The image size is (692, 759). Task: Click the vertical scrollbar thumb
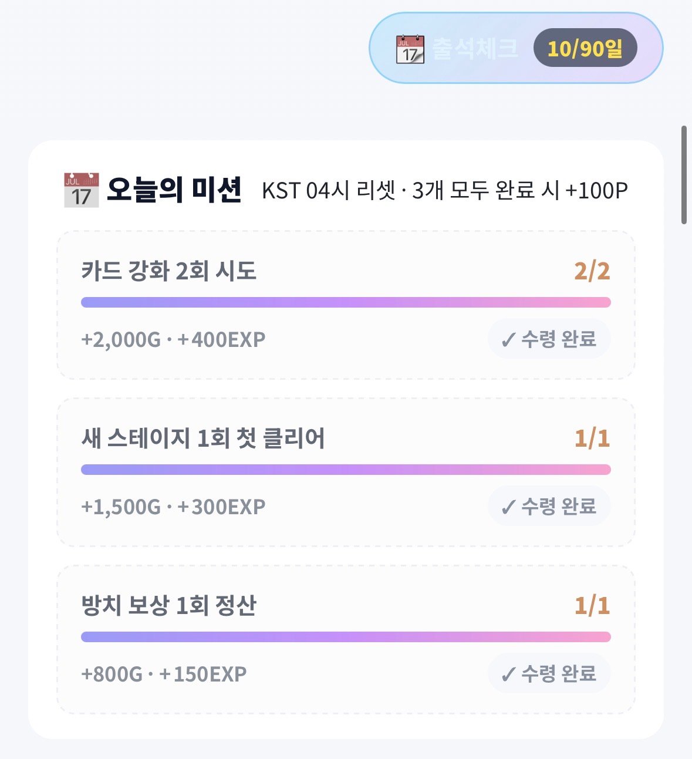684,174
